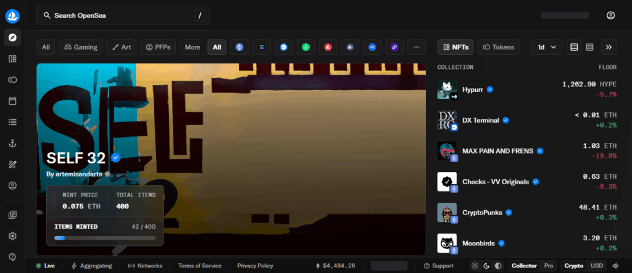The width and height of the screenshot is (632, 273).
Task: Click the anchor icon in left sidebar
Action: point(13,143)
